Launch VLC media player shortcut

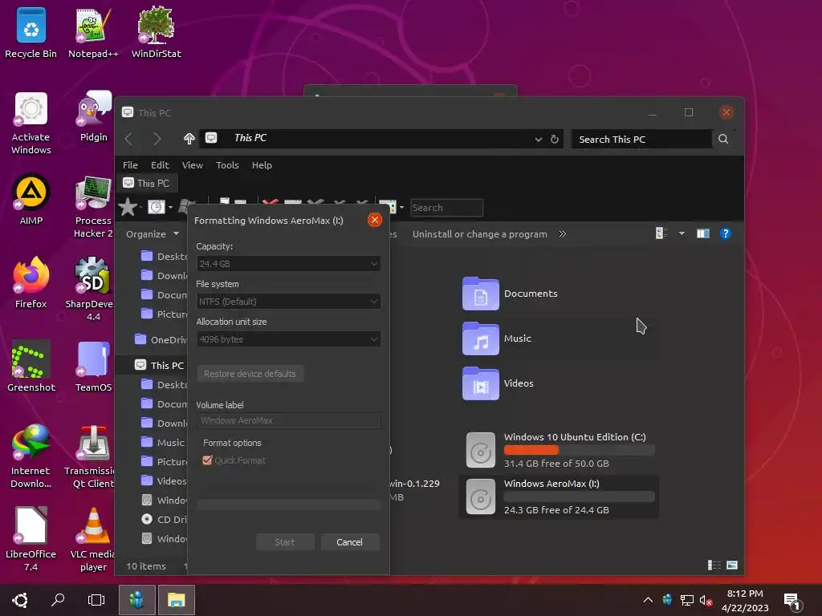tap(93, 540)
